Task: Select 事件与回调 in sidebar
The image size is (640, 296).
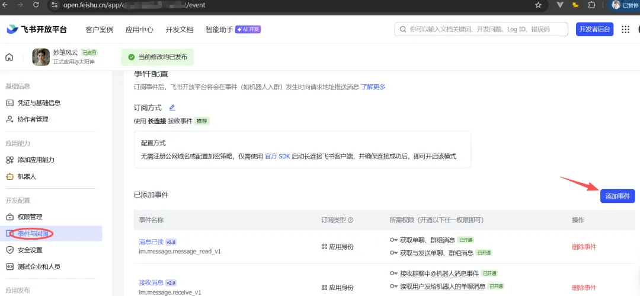Action: (51, 234)
